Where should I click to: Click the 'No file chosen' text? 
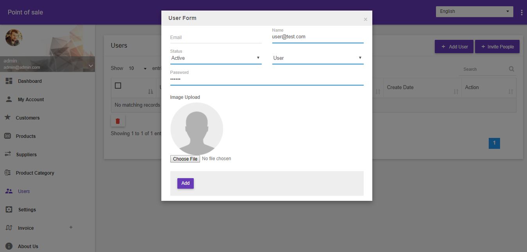(216, 159)
